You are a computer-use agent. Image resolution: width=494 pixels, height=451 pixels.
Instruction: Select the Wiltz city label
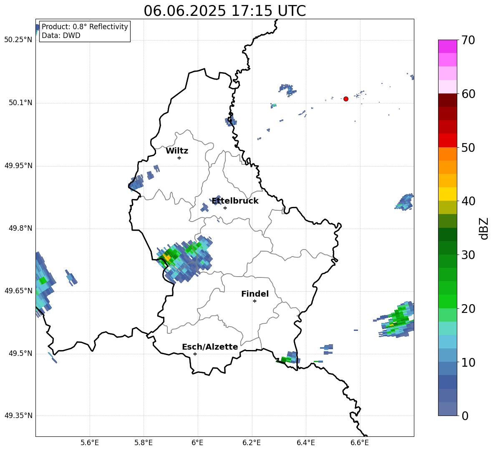pyautogui.click(x=177, y=151)
